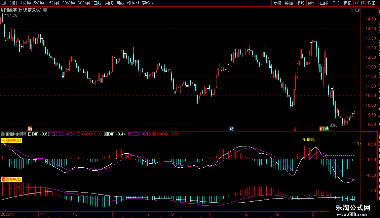Click the 8.96 low price label
The width and height of the screenshot is (380, 218).
point(334,125)
